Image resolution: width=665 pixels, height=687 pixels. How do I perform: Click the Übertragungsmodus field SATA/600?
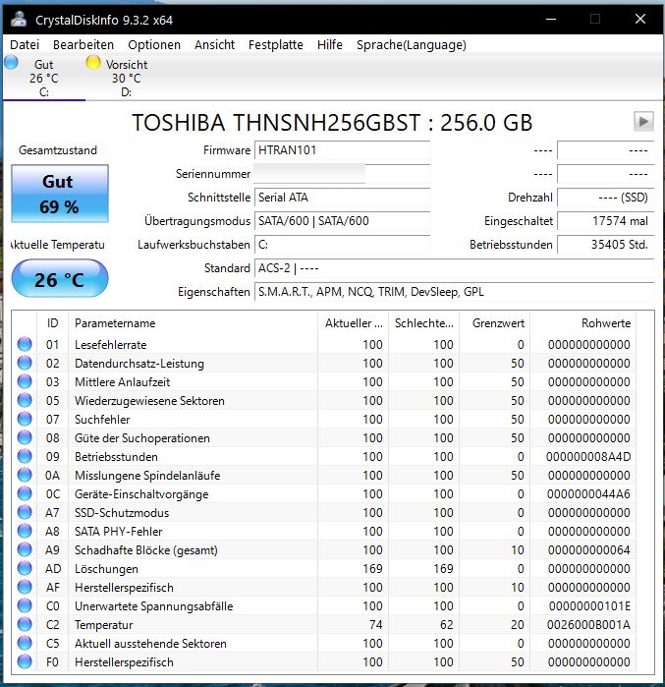click(343, 221)
